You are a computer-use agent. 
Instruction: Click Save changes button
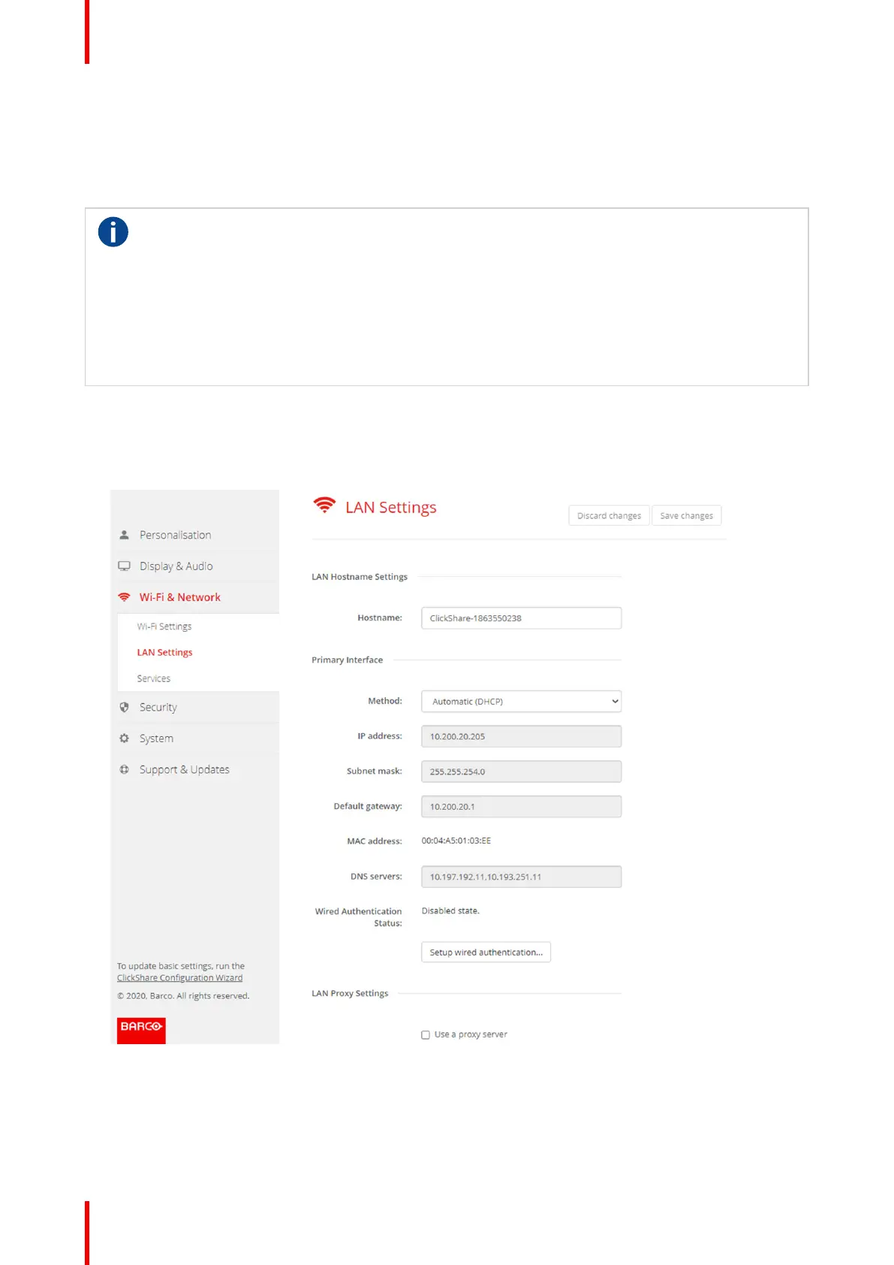(x=686, y=515)
